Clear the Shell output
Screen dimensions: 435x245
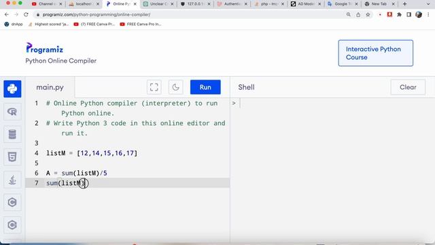point(408,87)
